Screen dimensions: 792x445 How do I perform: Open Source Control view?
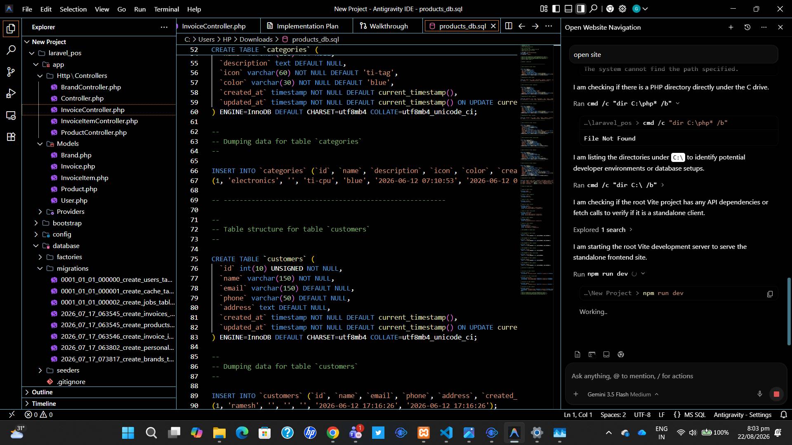(11, 72)
